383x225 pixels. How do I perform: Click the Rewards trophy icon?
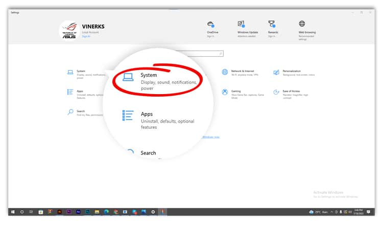[272, 24]
